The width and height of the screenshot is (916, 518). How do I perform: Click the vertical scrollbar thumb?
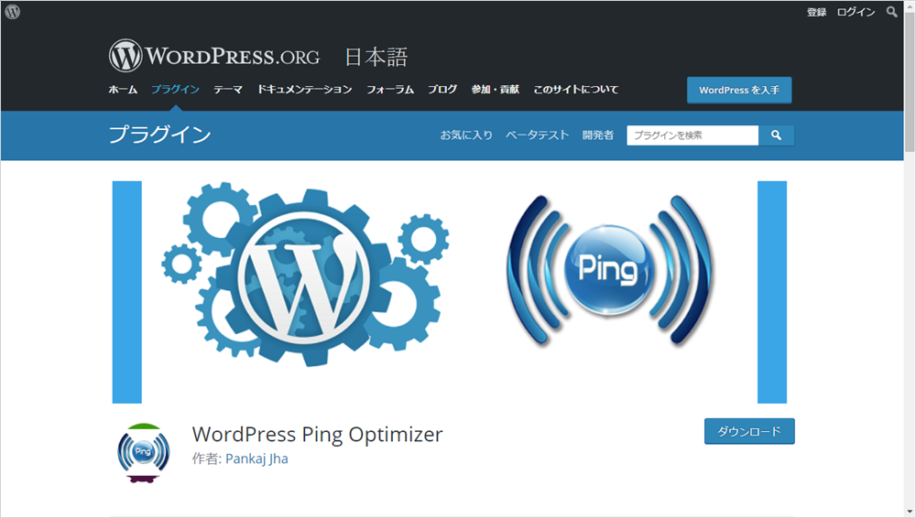tap(910, 81)
